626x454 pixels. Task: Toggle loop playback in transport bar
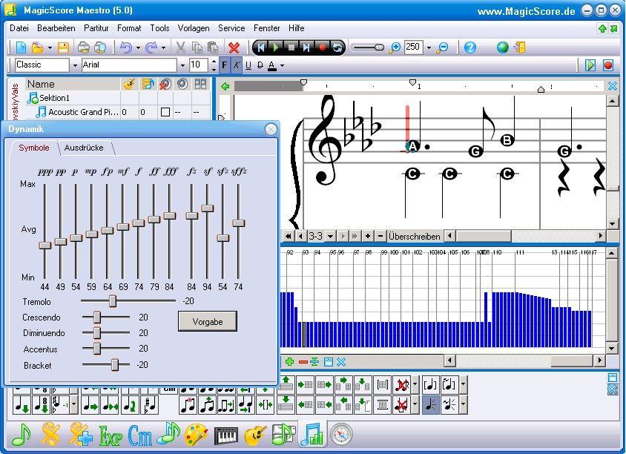click(337, 47)
